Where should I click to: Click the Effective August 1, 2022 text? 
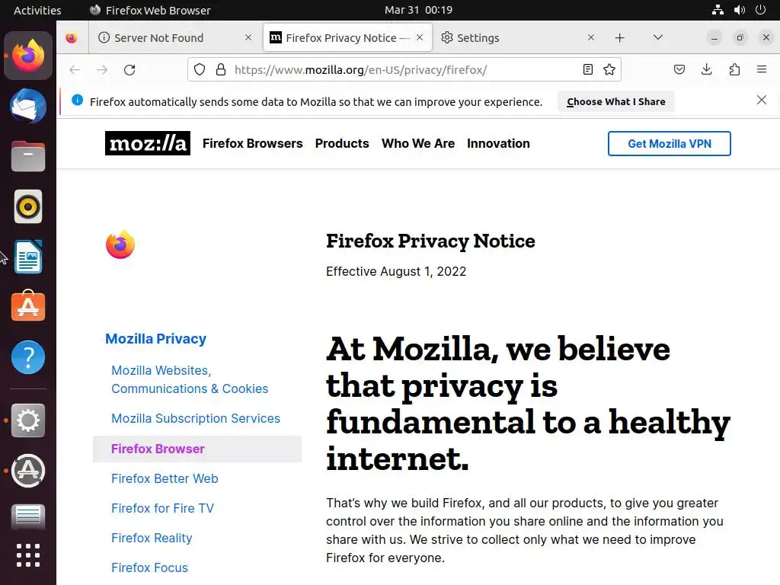point(396,272)
